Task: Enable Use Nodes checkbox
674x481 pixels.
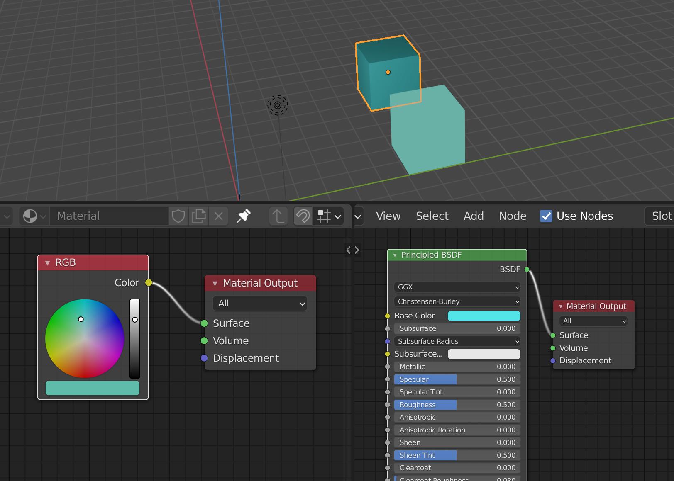Action: pos(546,216)
